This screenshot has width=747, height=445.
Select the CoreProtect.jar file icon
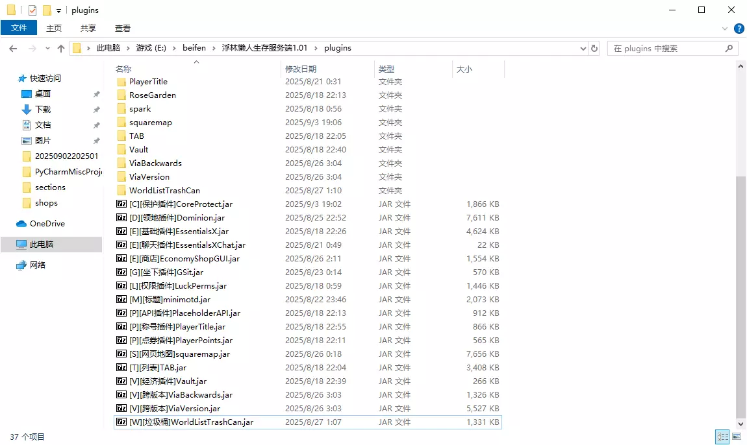(121, 204)
